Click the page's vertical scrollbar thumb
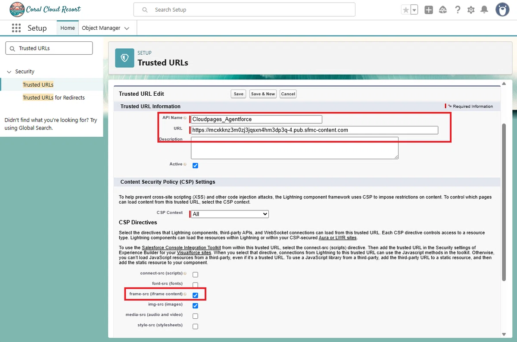Image resolution: width=517 pixels, height=342 pixels. coord(504,203)
